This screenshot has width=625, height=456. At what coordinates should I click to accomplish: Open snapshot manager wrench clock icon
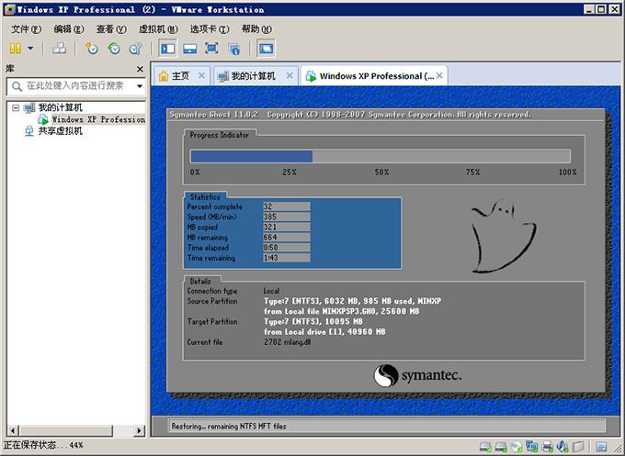click(135, 49)
